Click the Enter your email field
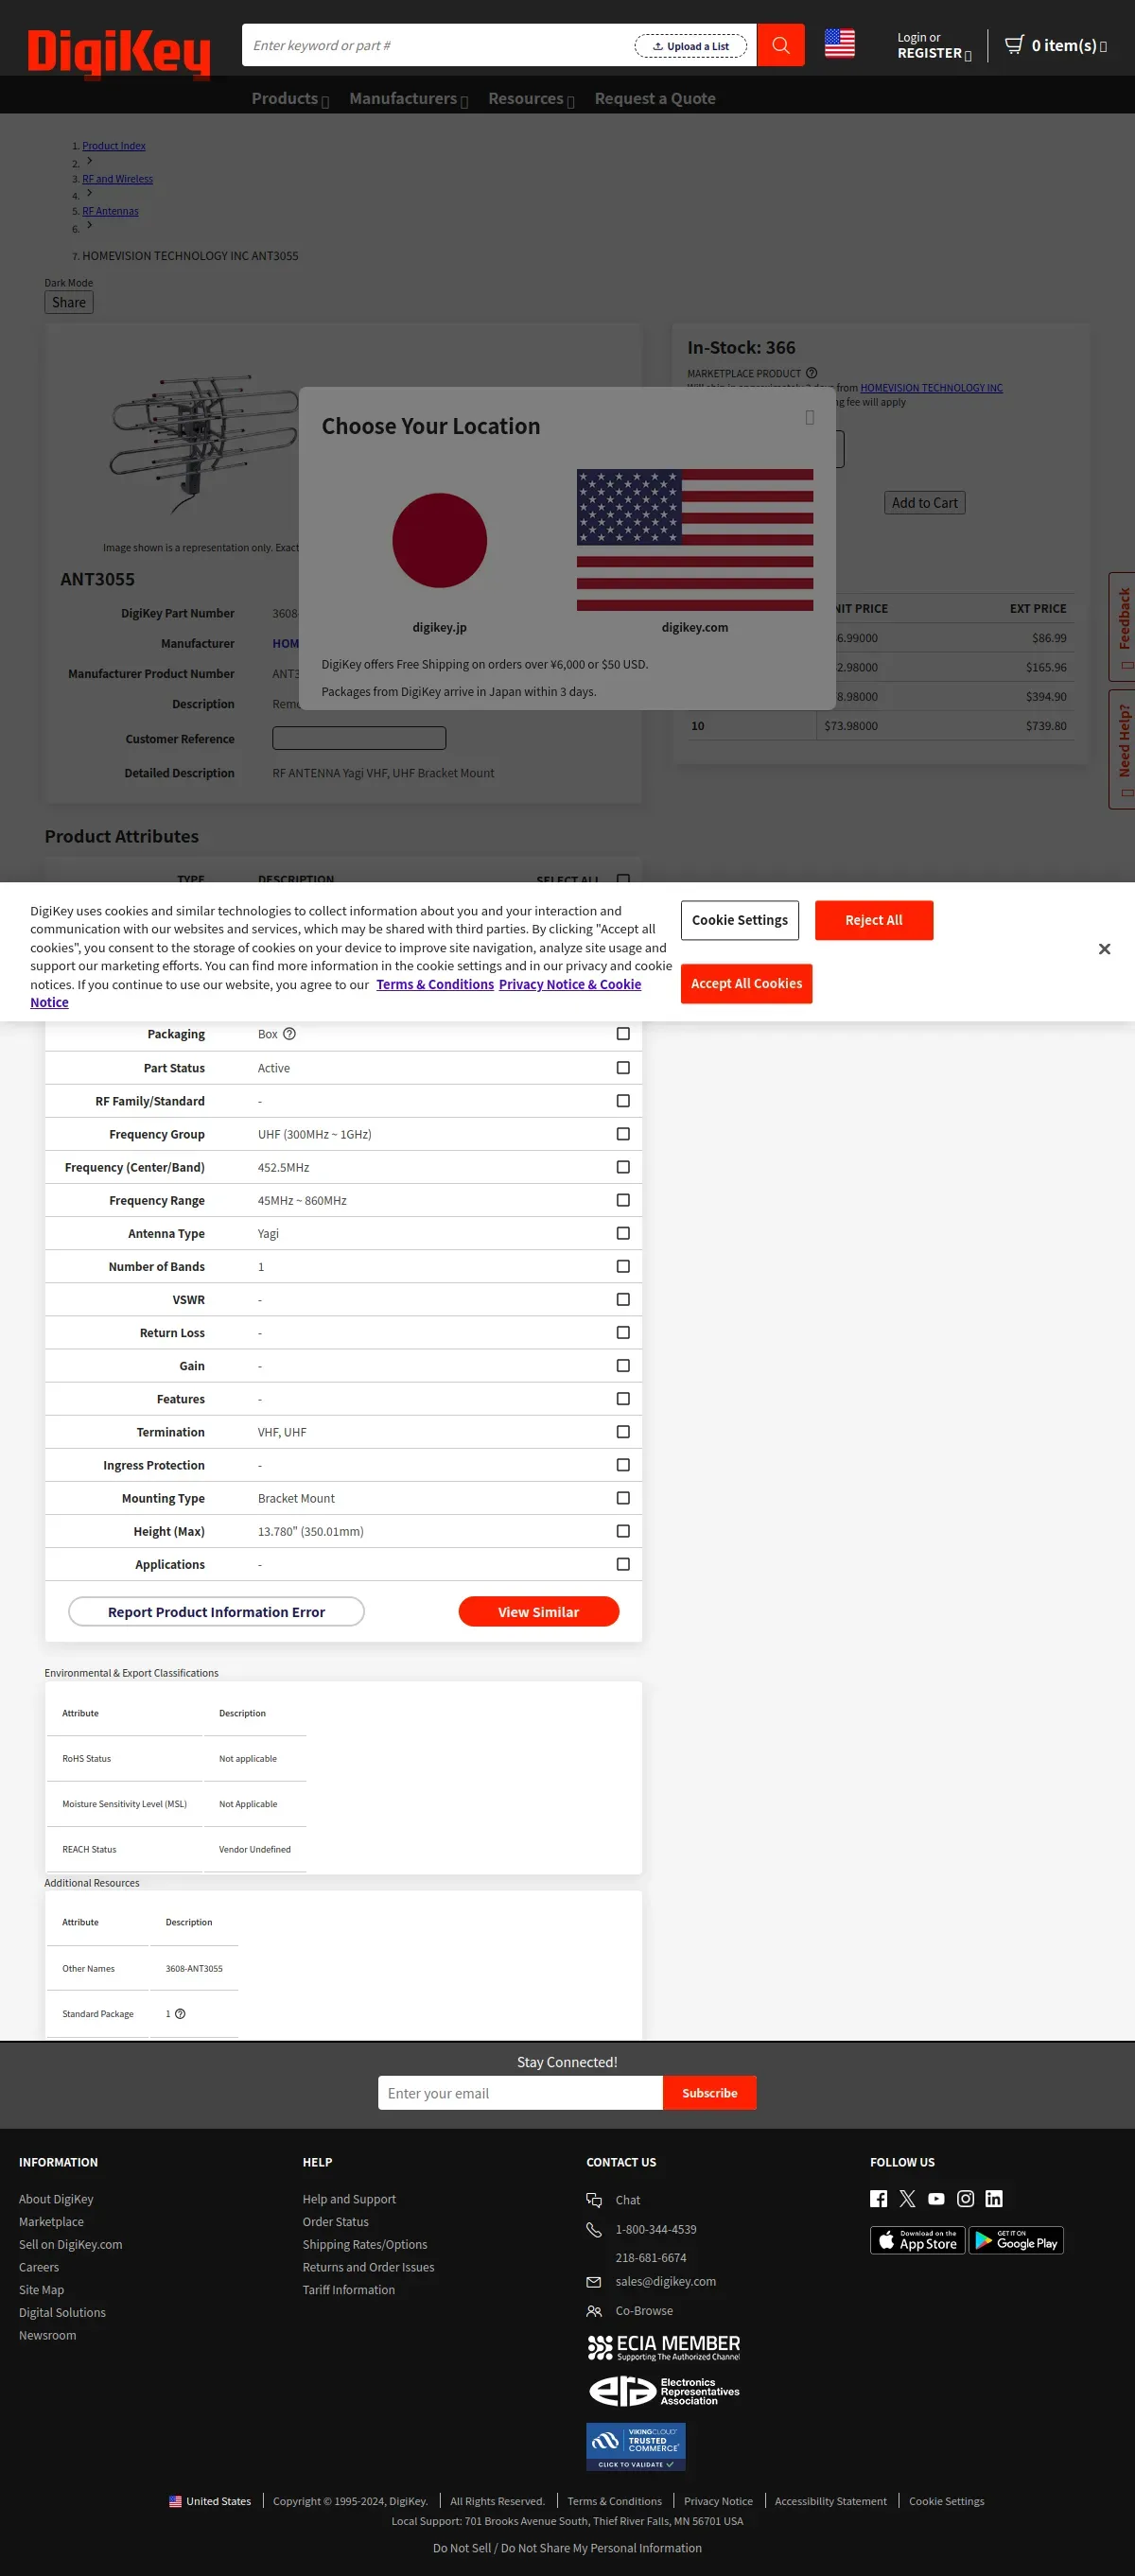 520,2093
